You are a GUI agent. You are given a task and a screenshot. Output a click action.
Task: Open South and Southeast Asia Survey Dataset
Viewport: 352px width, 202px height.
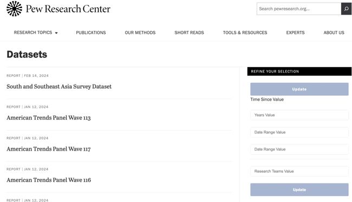(x=59, y=87)
